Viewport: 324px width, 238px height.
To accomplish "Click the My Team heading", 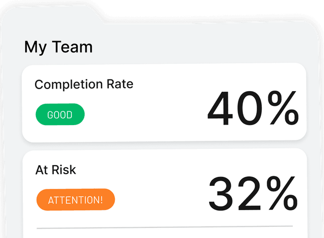I will 58,47.
